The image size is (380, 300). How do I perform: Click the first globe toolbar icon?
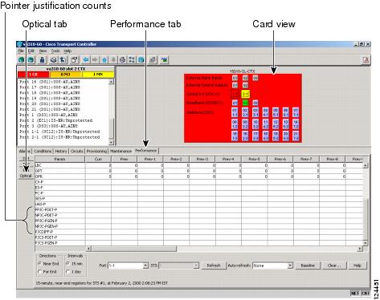click(x=22, y=60)
